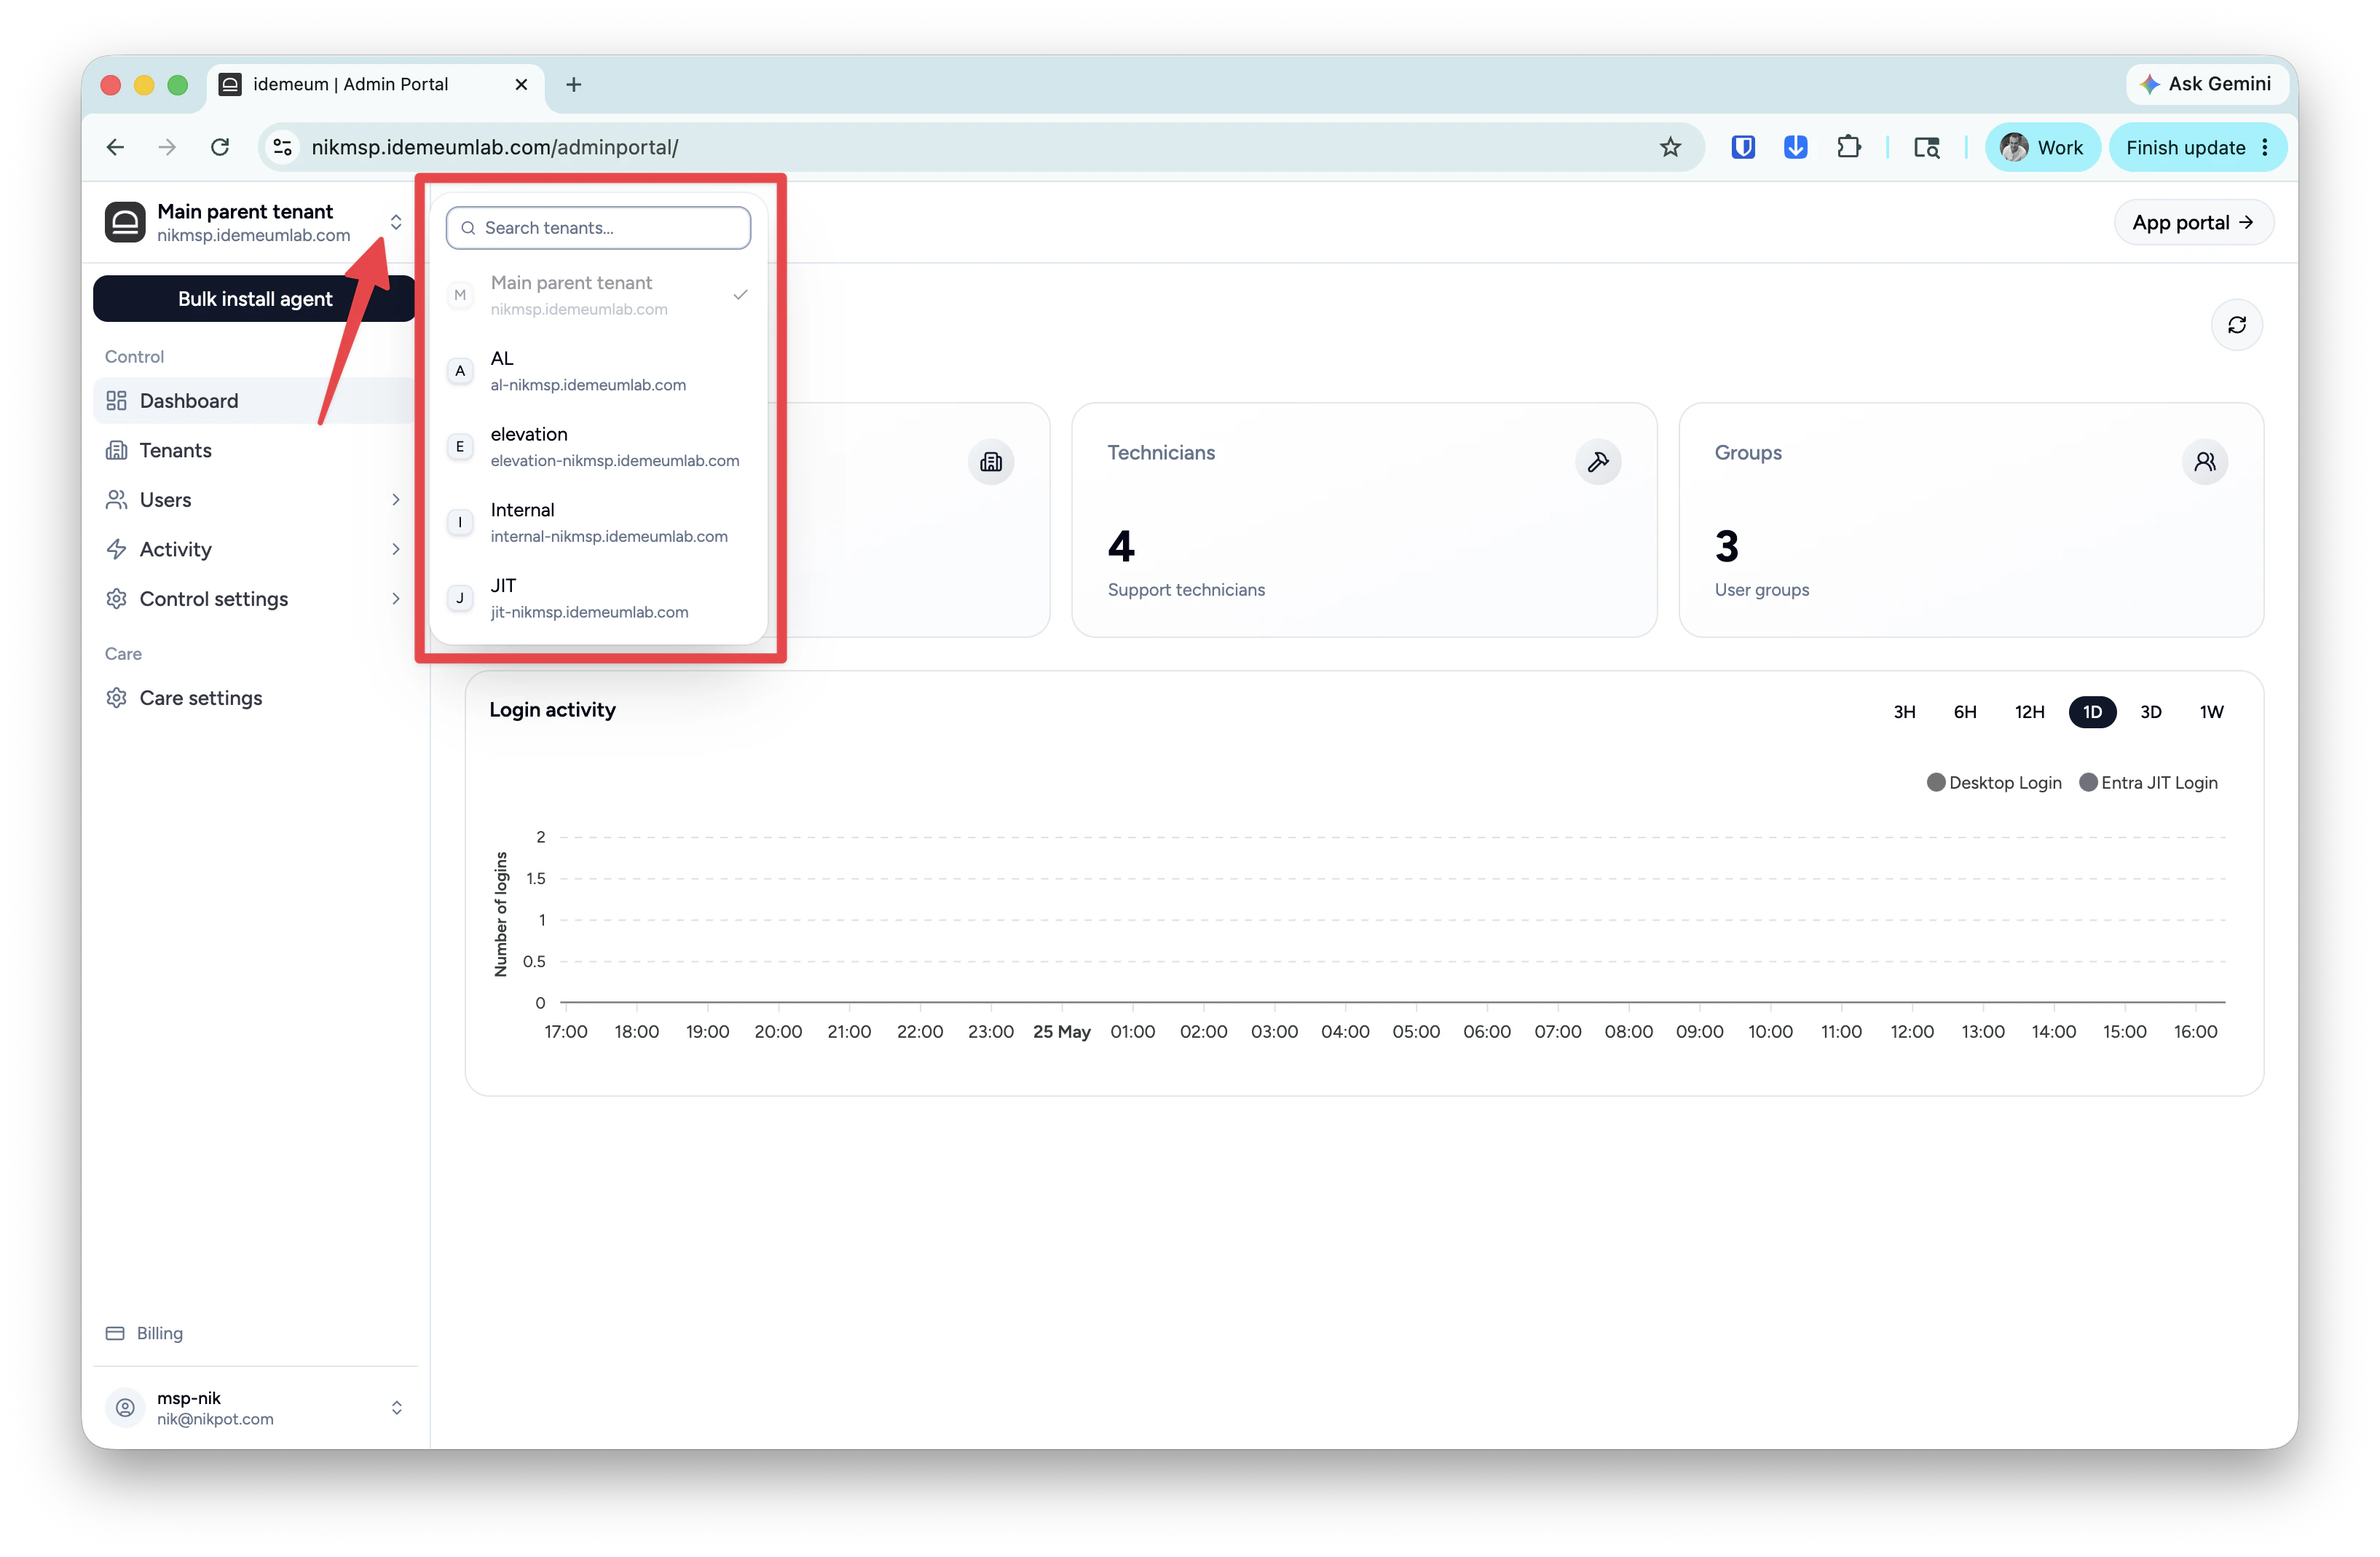This screenshot has width=2380, height=1557.
Task: Open Chrome menu three dots
Action: pyautogui.click(x=2264, y=147)
